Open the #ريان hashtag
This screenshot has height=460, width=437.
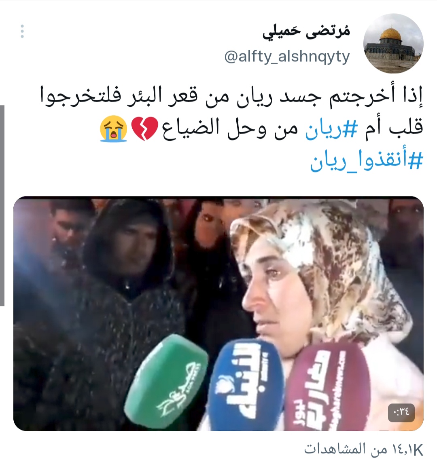[331, 129]
